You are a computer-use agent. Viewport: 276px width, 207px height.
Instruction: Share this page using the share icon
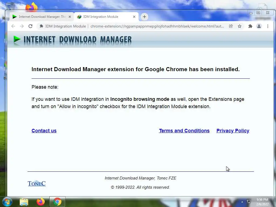click(231, 26)
